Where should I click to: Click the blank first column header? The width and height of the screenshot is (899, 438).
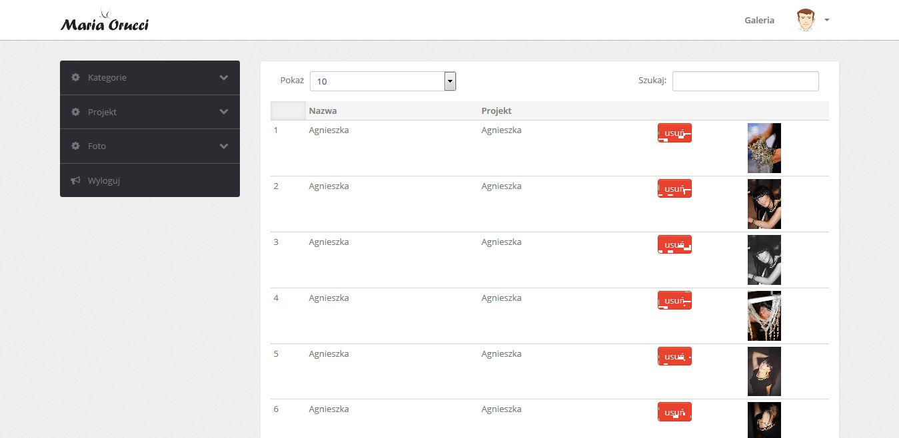click(x=288, y=110)
